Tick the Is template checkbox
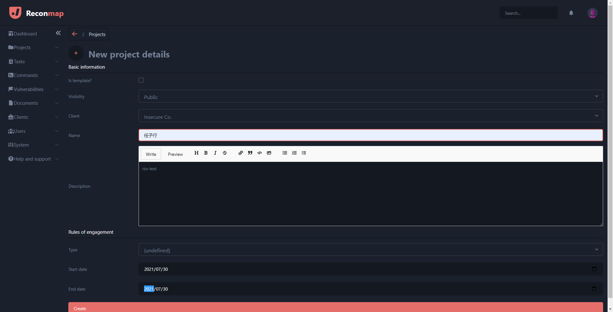Screen dimensions: 613x312 tap(141, 80)
